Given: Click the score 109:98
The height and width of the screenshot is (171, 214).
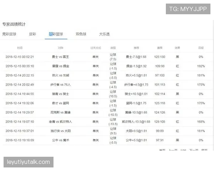Looking at the screenshot, I should (x=160, y=66).
